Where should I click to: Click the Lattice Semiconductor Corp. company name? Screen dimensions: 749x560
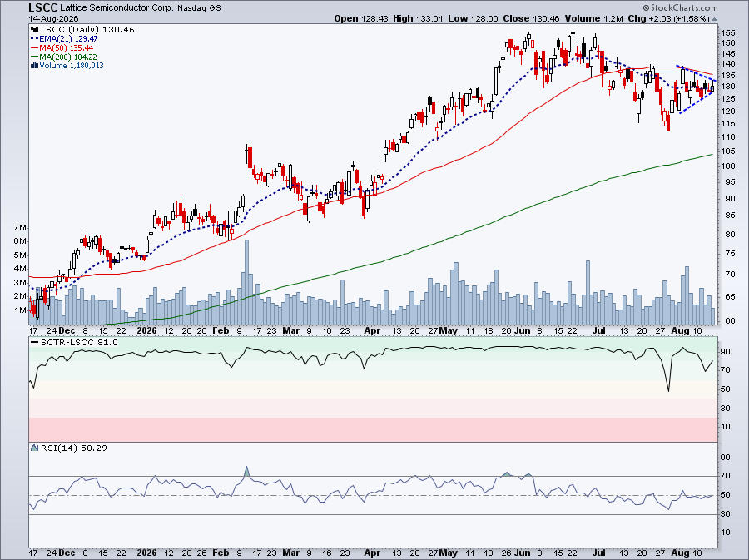117,8
